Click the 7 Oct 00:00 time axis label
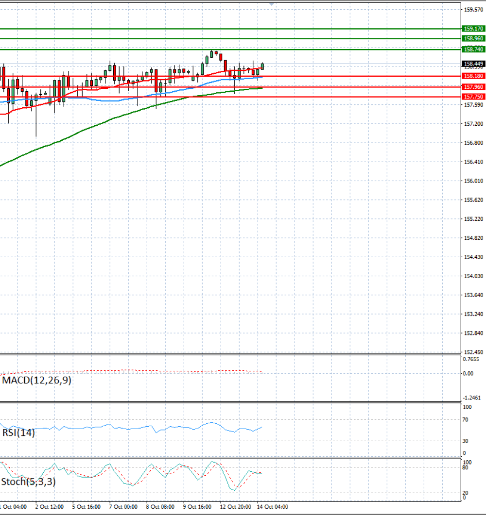Image resolution: width=486 pixels, height=515 pixels. click(x=123, y=507)
